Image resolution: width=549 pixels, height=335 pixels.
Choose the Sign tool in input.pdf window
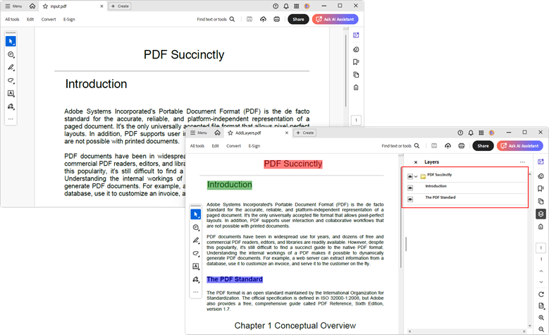[11, 106]
